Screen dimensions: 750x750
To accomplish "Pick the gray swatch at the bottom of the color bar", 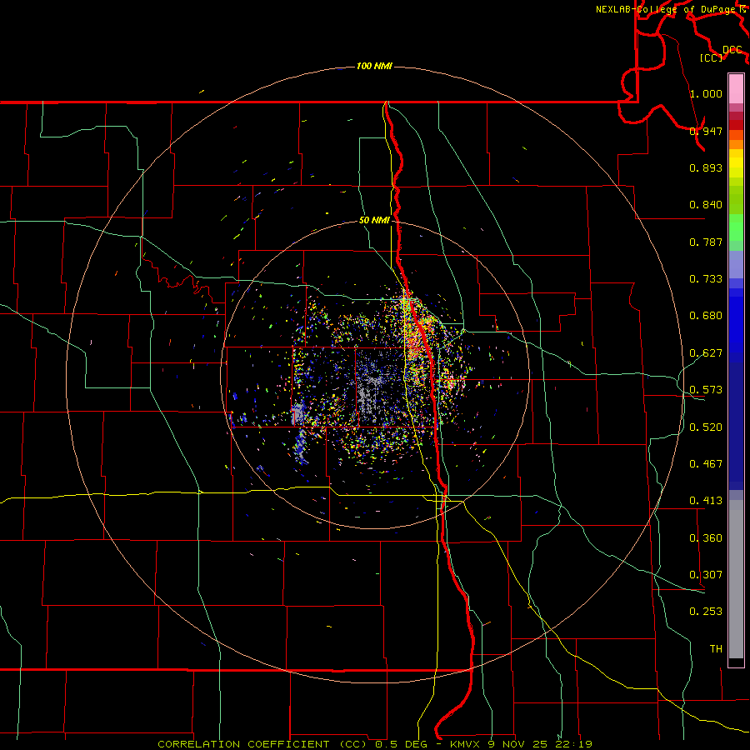I will point(736,579).
